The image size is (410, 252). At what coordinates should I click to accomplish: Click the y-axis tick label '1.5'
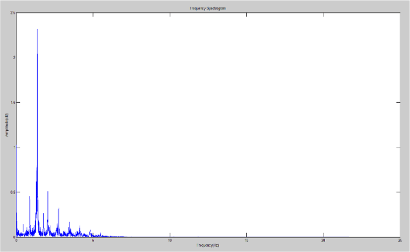13,102
